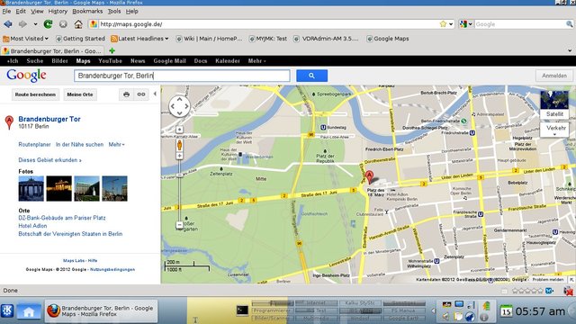Screen dimensions: 576x324
Task: Collapse the left side panel arrow
Action: point(155,94)
